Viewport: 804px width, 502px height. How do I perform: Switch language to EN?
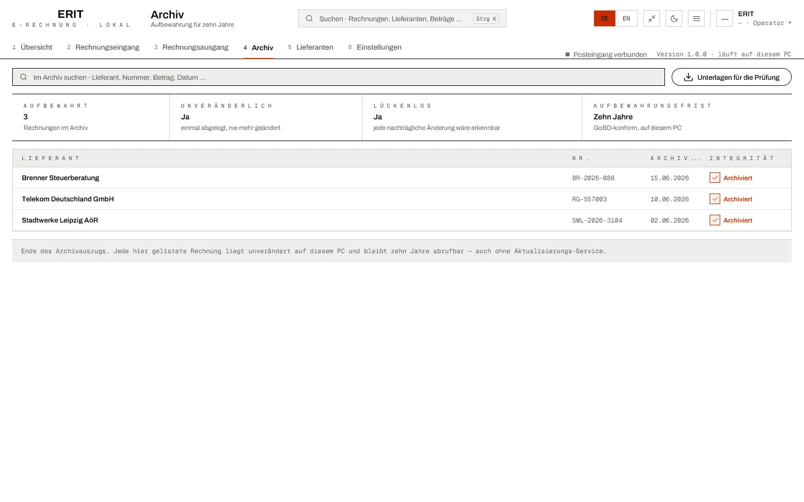(x=626, y=18)
